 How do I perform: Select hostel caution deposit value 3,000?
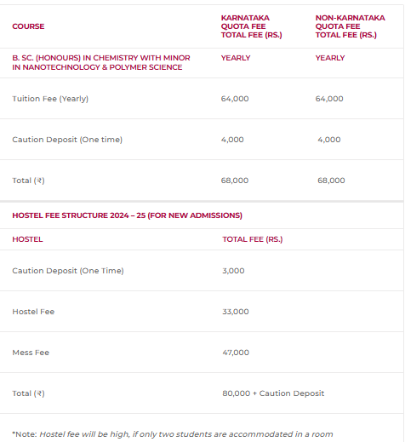click(233, 271)
